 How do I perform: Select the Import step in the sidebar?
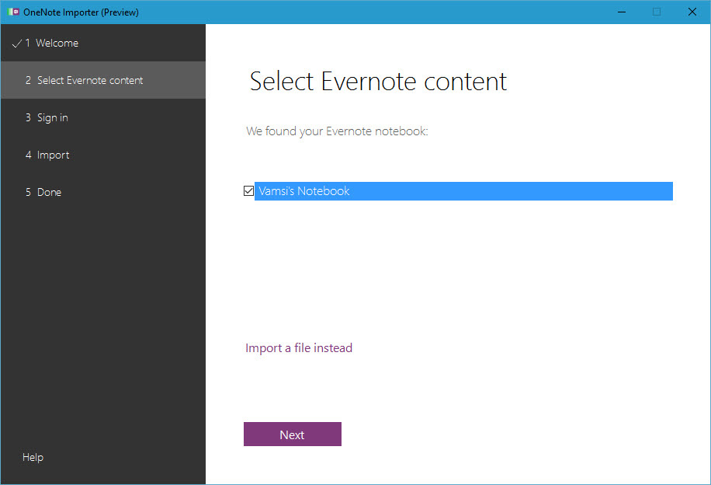click(x=53, y=155)
